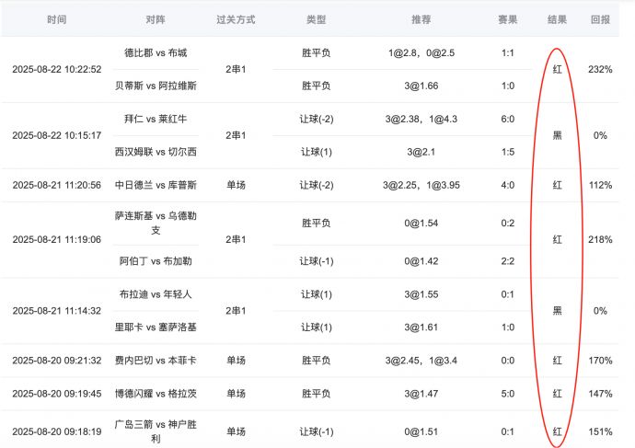Viewport: 635px width, 448px height.
Task: Open the 贝蒂斯 vs 阿拉维斯 match
Action: [155, 86]
